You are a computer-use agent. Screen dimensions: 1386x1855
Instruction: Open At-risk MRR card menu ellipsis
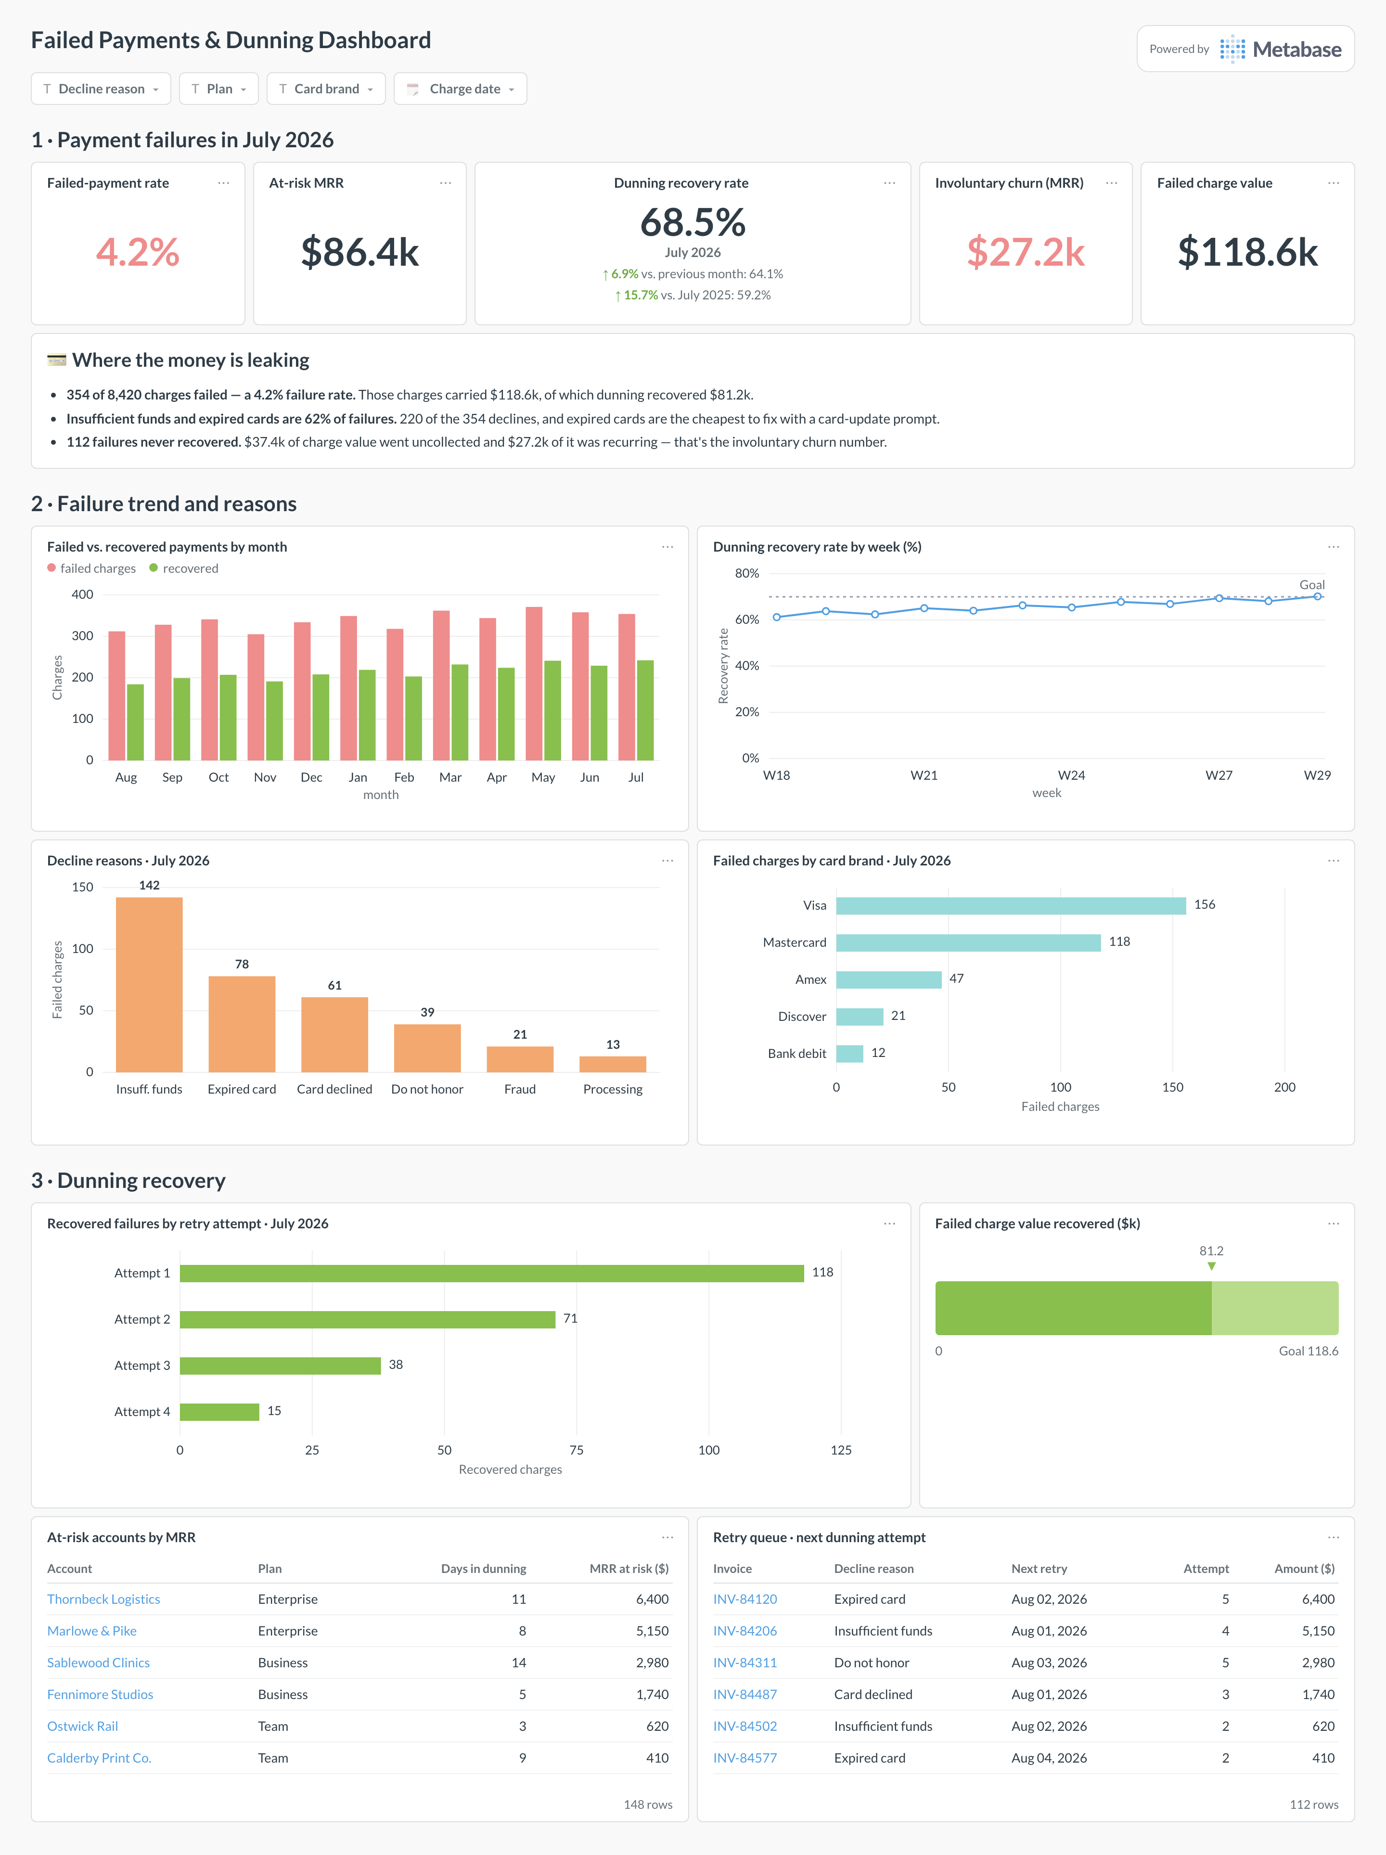445,183
